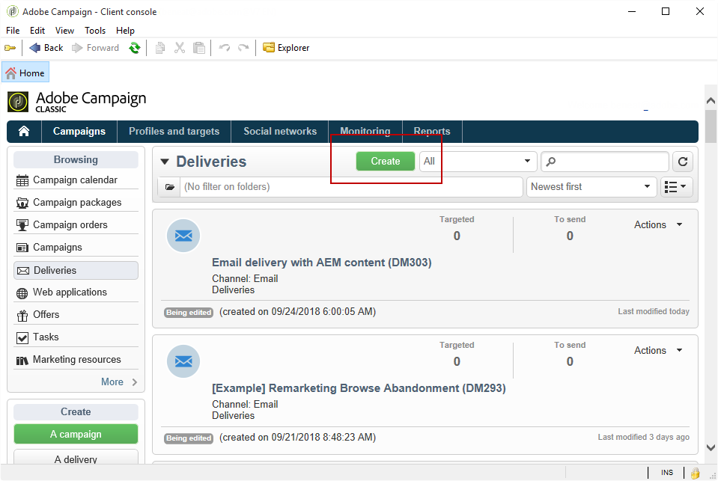Click the Redo arrow icon
The height and width of the screenshot is (481, 718).
[x=243, y=48]
